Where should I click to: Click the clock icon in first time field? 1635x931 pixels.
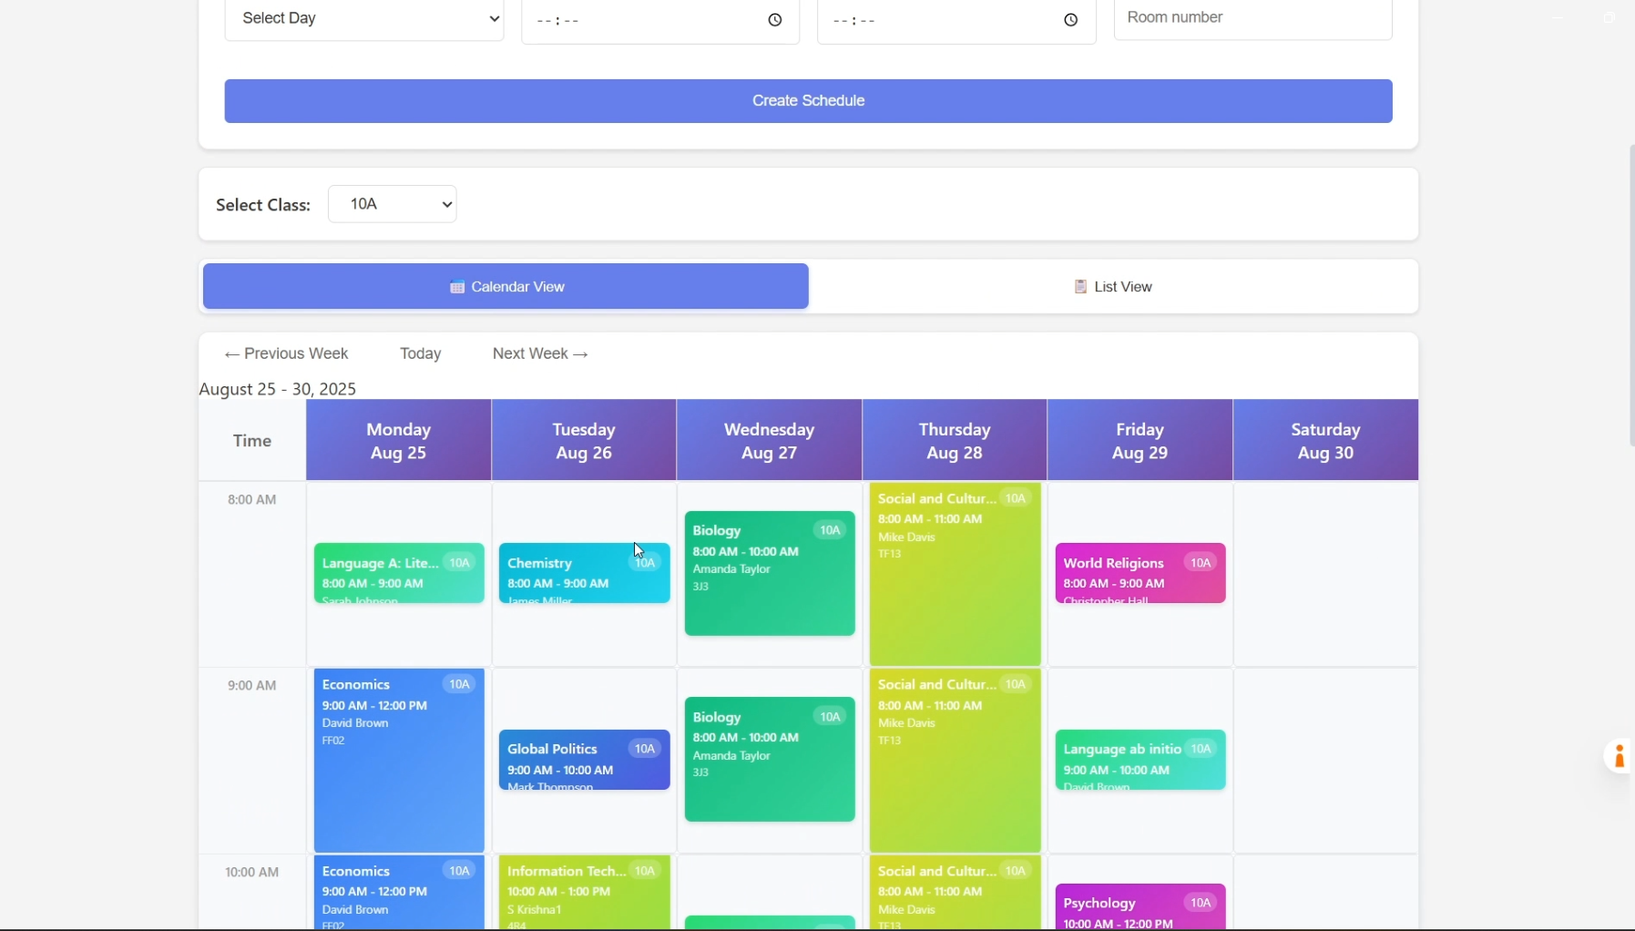774,20
